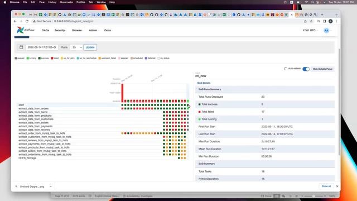
Task: Open the Apple menu
Action: (x=5, y=2)
